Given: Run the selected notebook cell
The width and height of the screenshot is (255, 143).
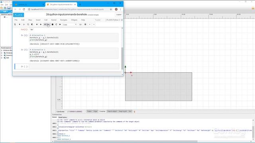Looking at the screenshot, I should 47,25.
